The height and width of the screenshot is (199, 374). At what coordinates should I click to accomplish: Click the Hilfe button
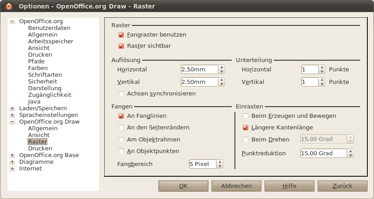(x=289, y=186)
